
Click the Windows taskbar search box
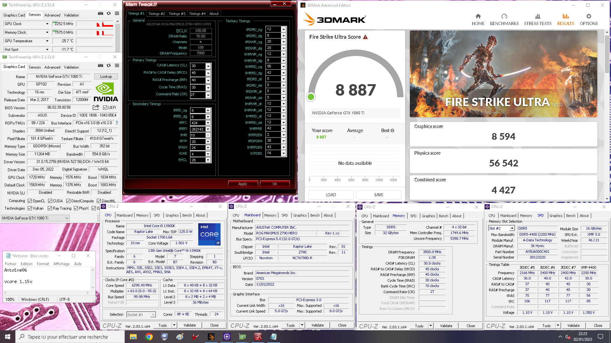tap(70, 337)
